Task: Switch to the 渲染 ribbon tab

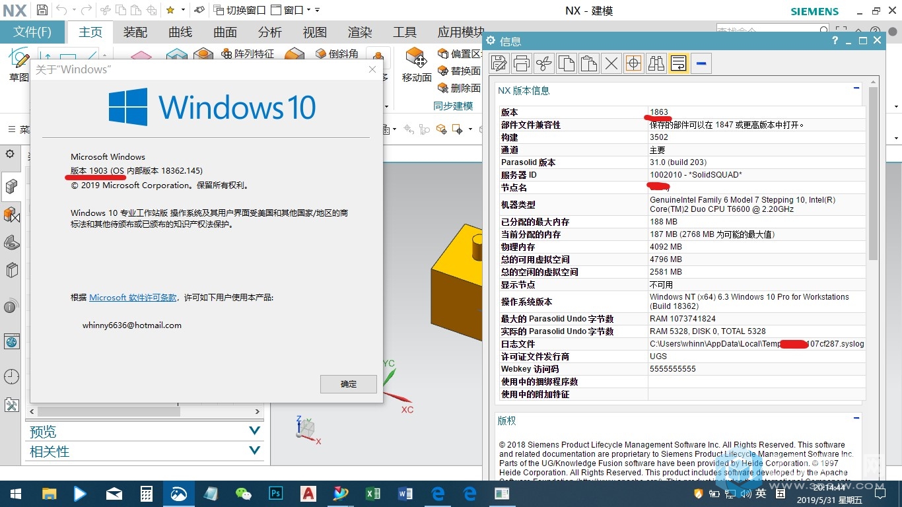Action: point(360,32)
